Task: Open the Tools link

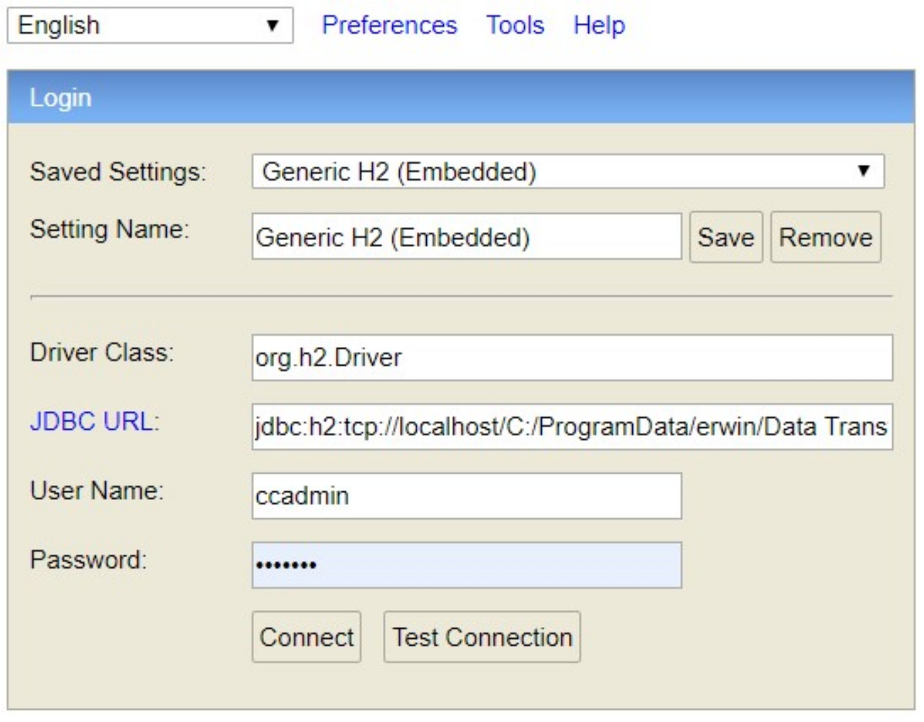Action: [515, 26]
